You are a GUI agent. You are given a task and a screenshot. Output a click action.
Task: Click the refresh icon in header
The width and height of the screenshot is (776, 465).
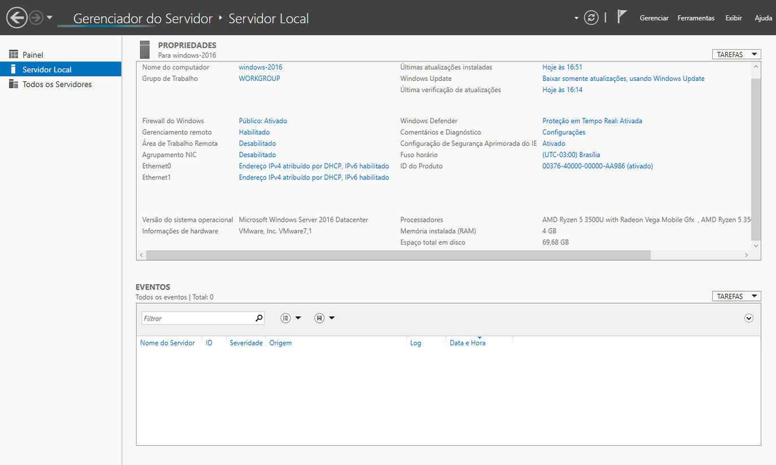591,18
